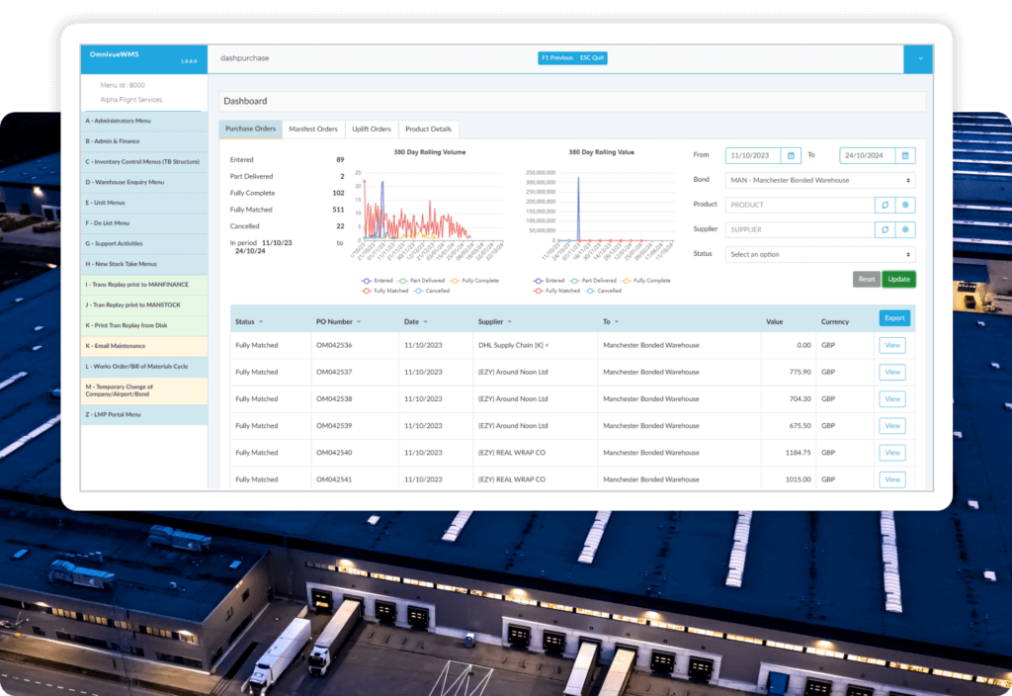Click the Product field refresh icon
Image resolution: width=1012 pixels, height=696 pixels.
point(885,205)
